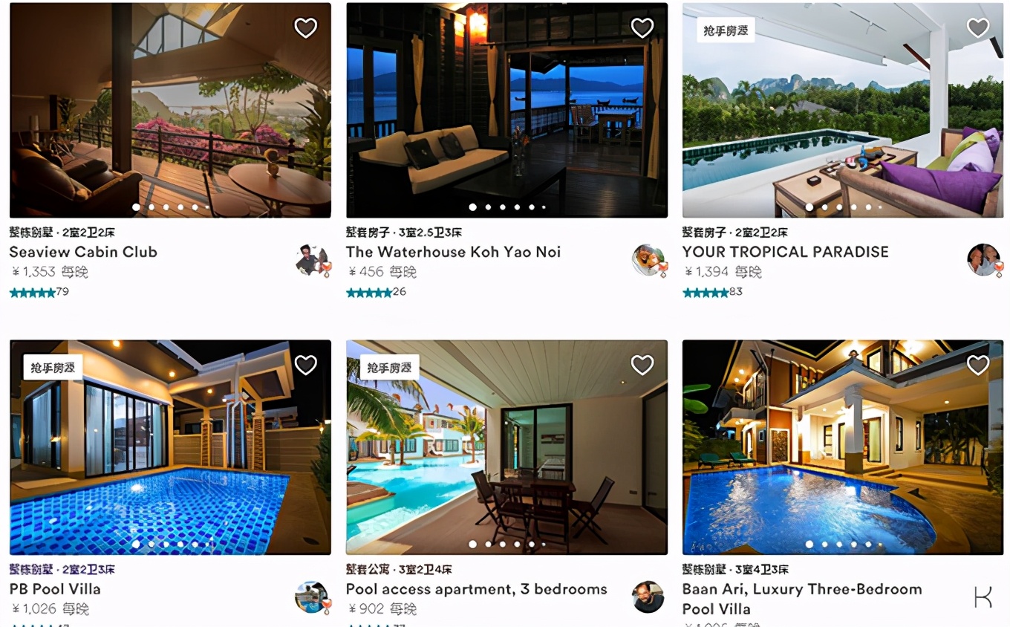Heart the Pool access apartment listing

point(642,365)
